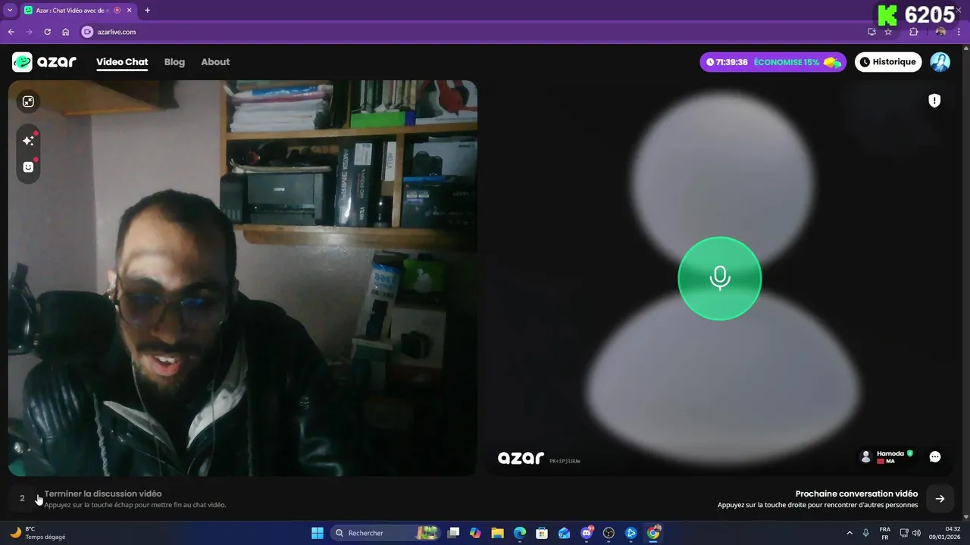This screenshot has height=545, width=970.
Task: Open the weather widget Temps dégagé
Action: point(38,533)
